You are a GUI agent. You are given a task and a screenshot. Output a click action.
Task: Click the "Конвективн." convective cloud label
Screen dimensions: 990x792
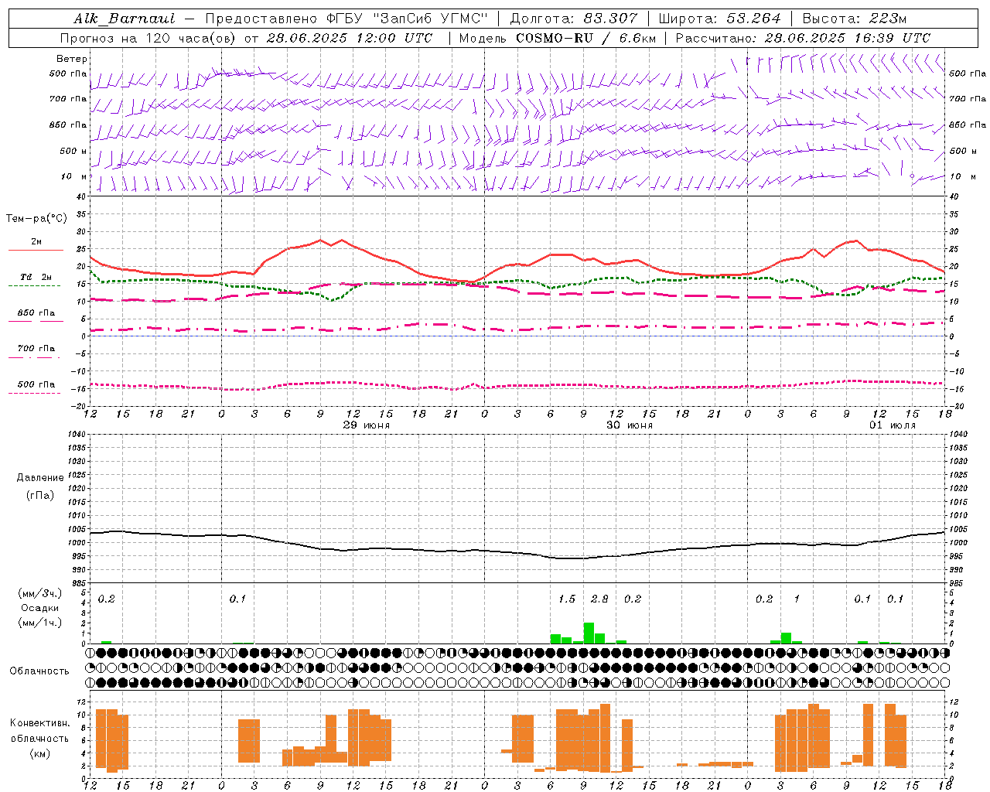[x=40, y=723]
